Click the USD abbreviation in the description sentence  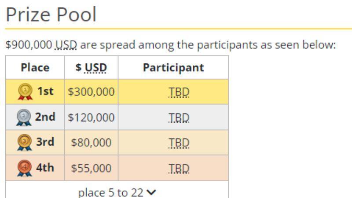pyautogui.click(x=66, y=45)
